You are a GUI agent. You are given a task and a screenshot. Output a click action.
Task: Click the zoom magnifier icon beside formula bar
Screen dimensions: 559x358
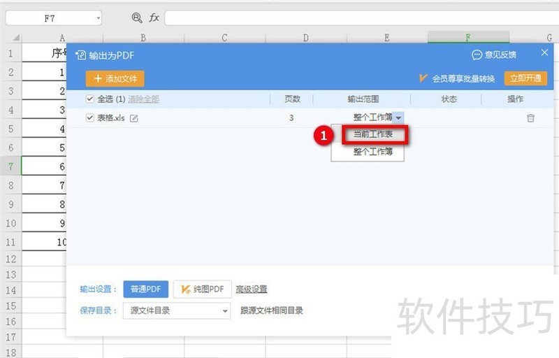pyautogui.click(x=137, y=17)
